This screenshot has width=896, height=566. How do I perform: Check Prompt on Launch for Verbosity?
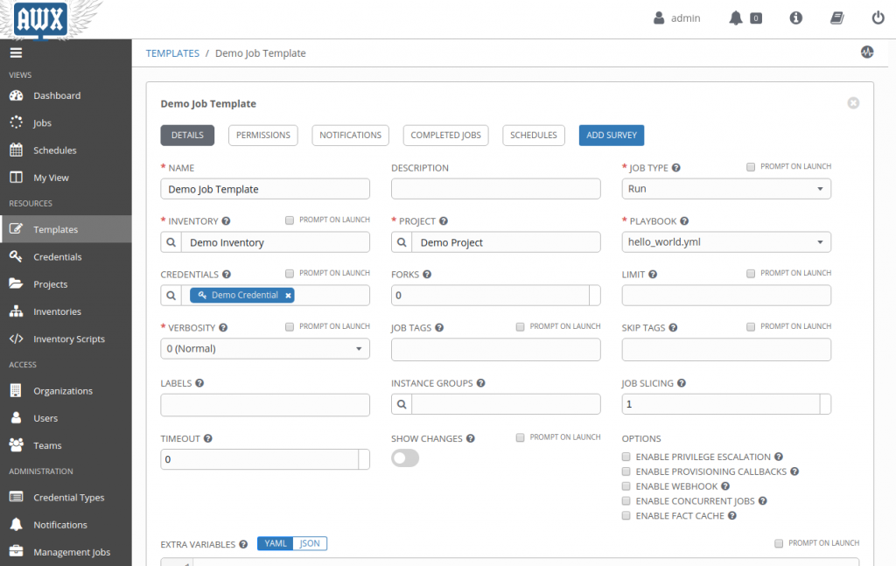(x=290, y=326)
